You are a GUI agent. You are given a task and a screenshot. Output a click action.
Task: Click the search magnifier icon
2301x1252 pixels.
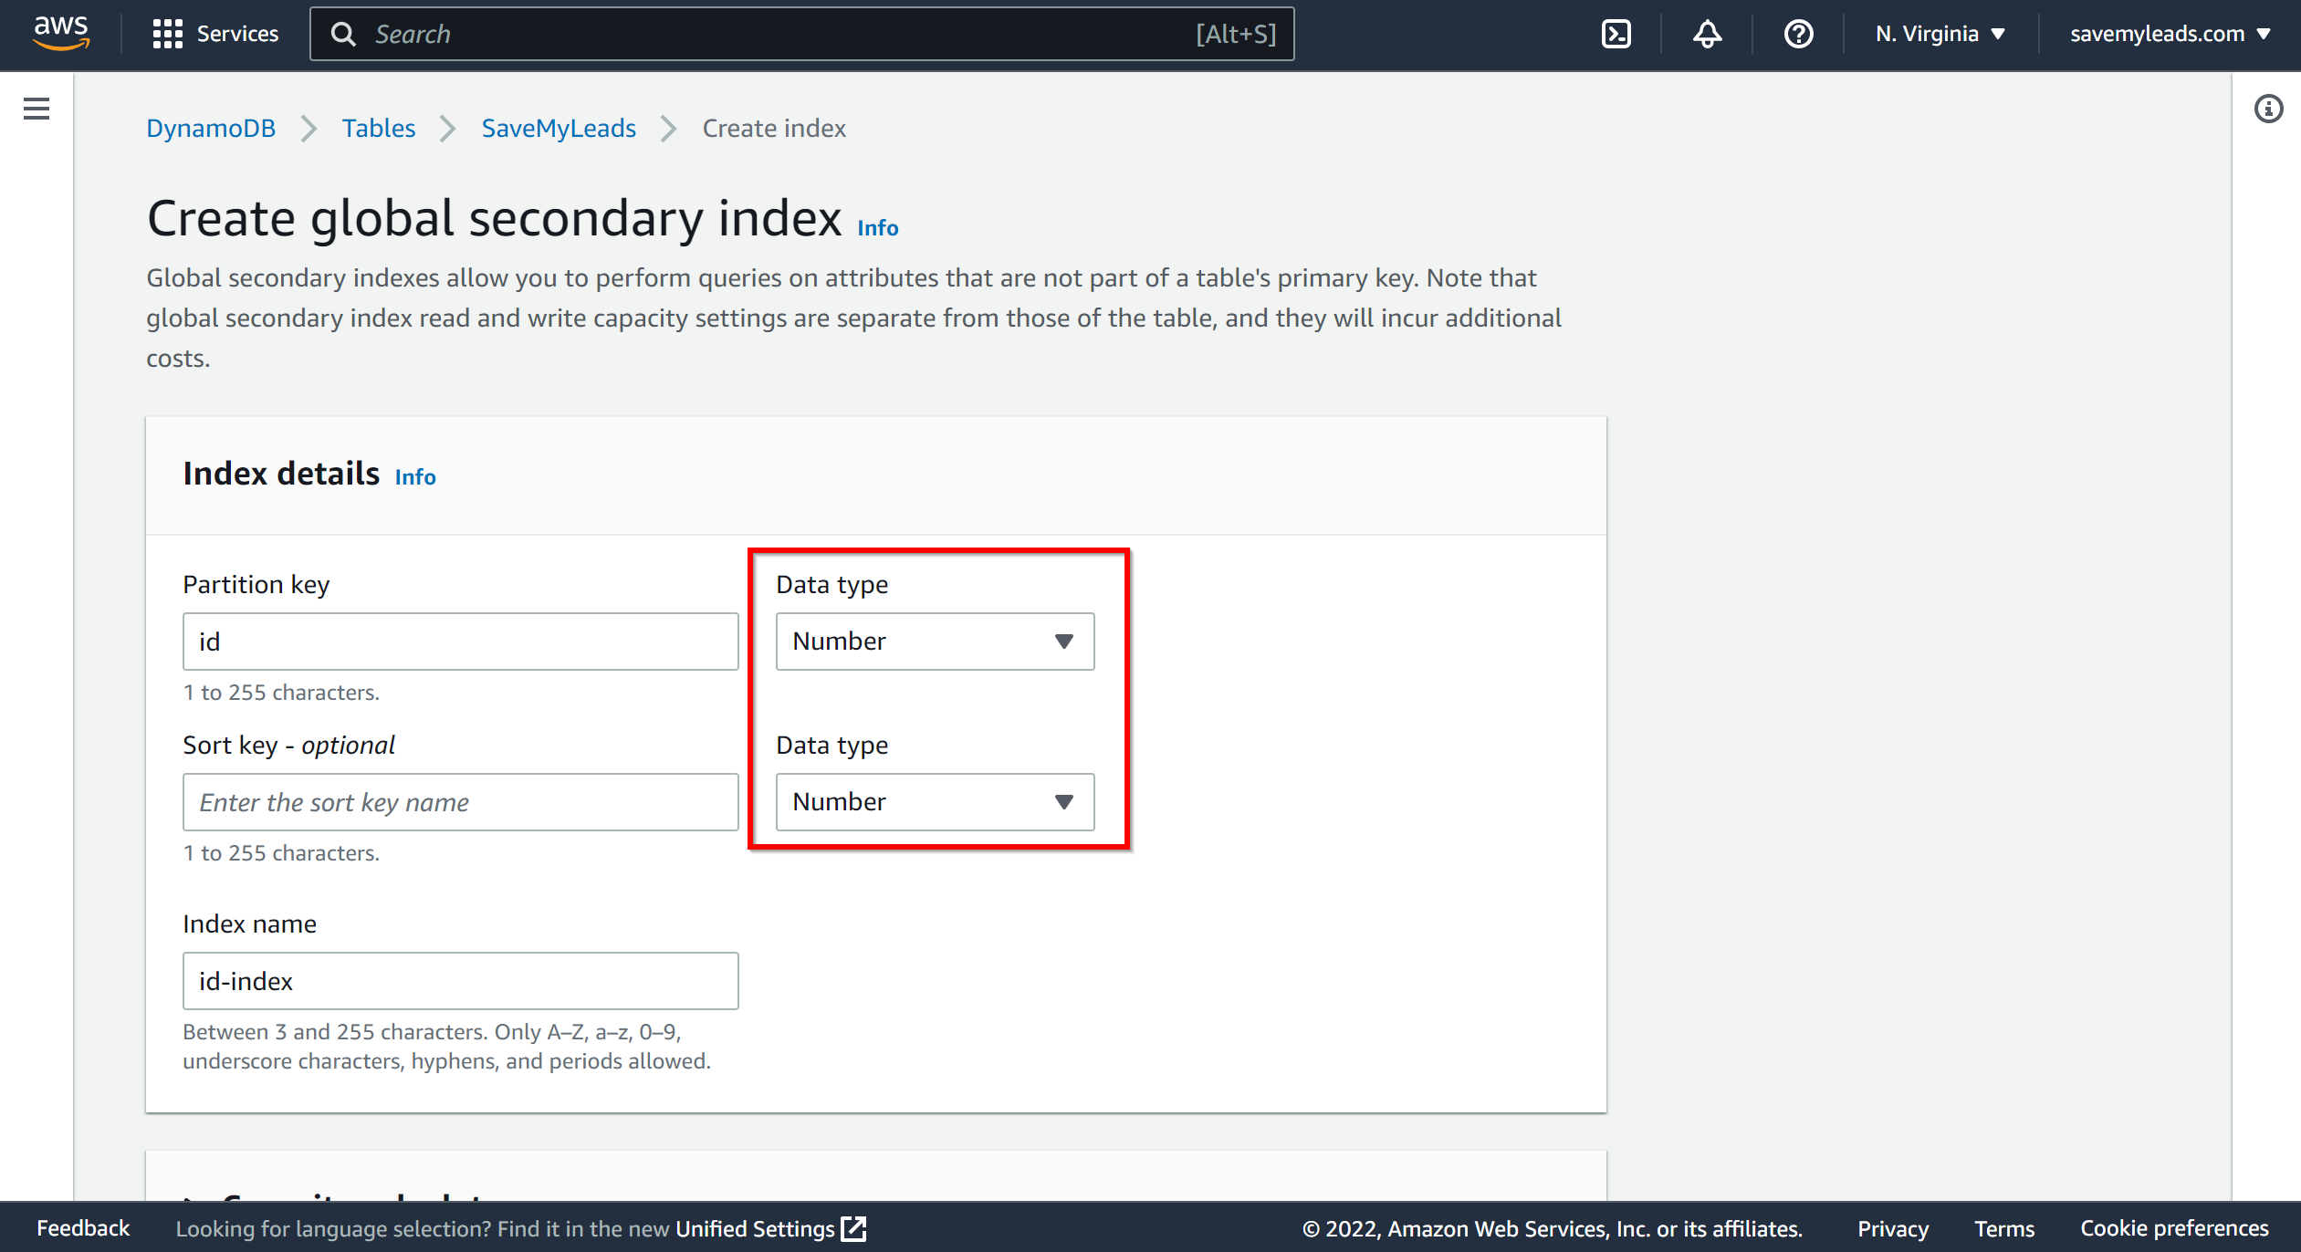click(343, 34)
